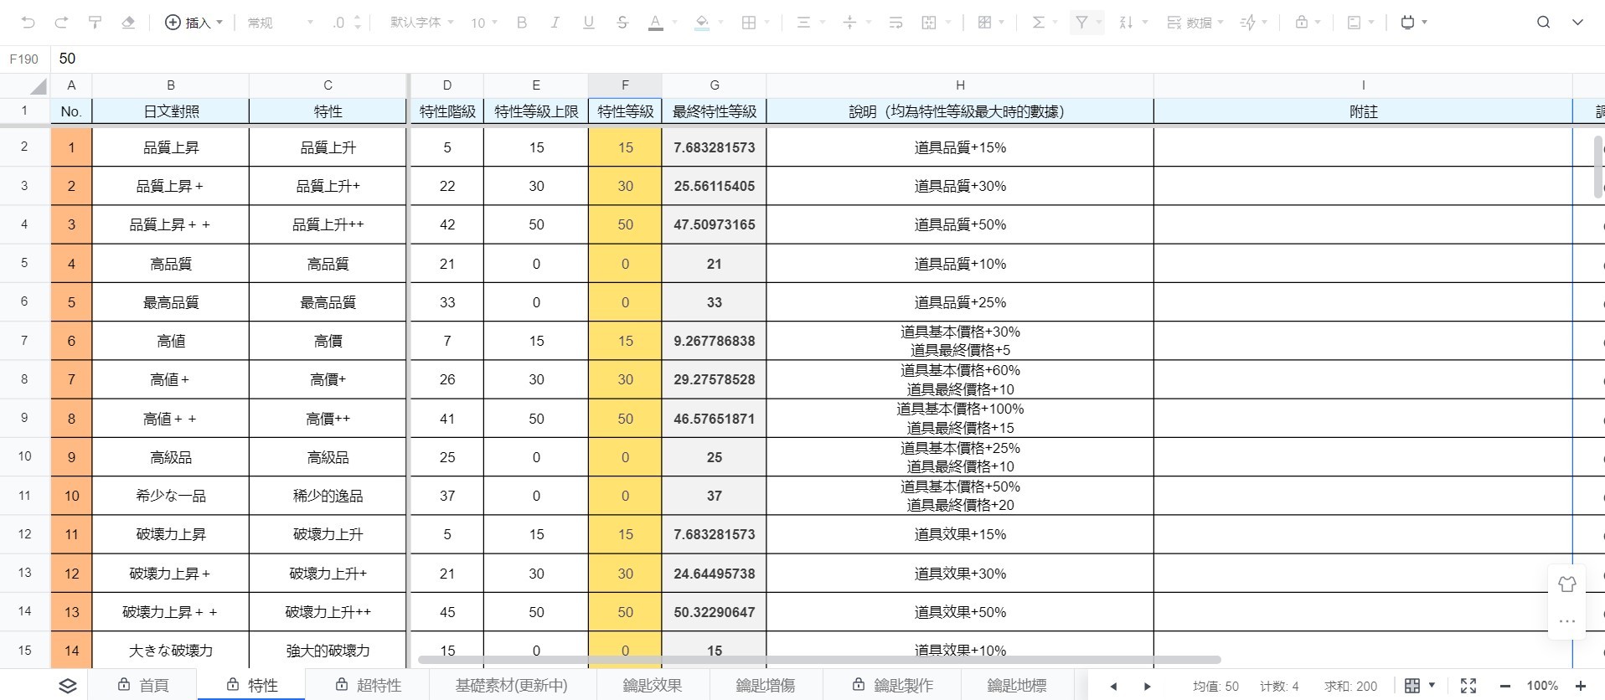This screenshot has height=700, width=1605.
Task: Switch to the 超特性 sheet tab
Action: coord(368,685)
